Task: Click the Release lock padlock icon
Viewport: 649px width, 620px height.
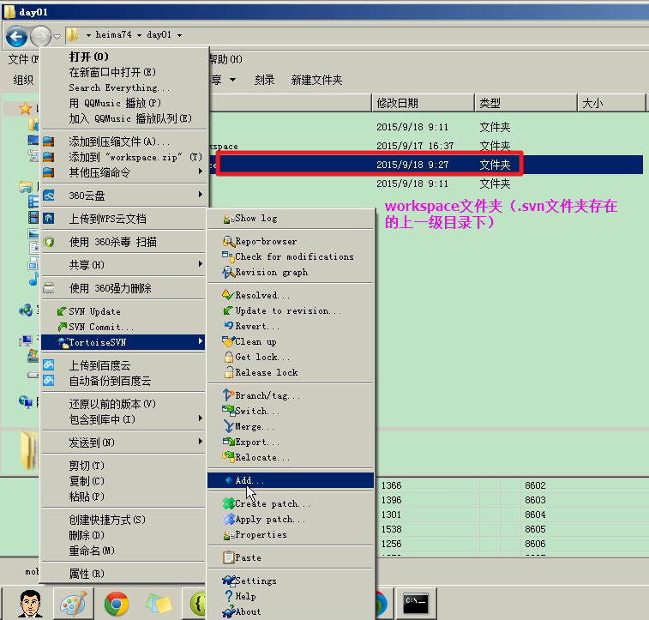Action: click(x=228, y=372)
